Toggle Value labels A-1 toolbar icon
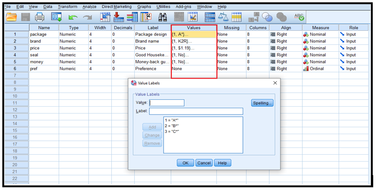The image size is (376, 191). coord(254,17)
